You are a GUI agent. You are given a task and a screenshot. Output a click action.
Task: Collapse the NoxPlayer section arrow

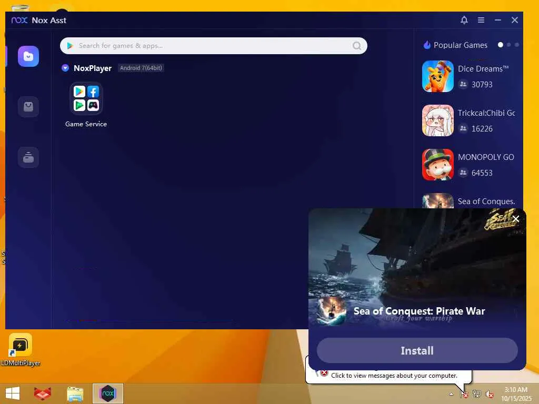[x=65, y=68]
